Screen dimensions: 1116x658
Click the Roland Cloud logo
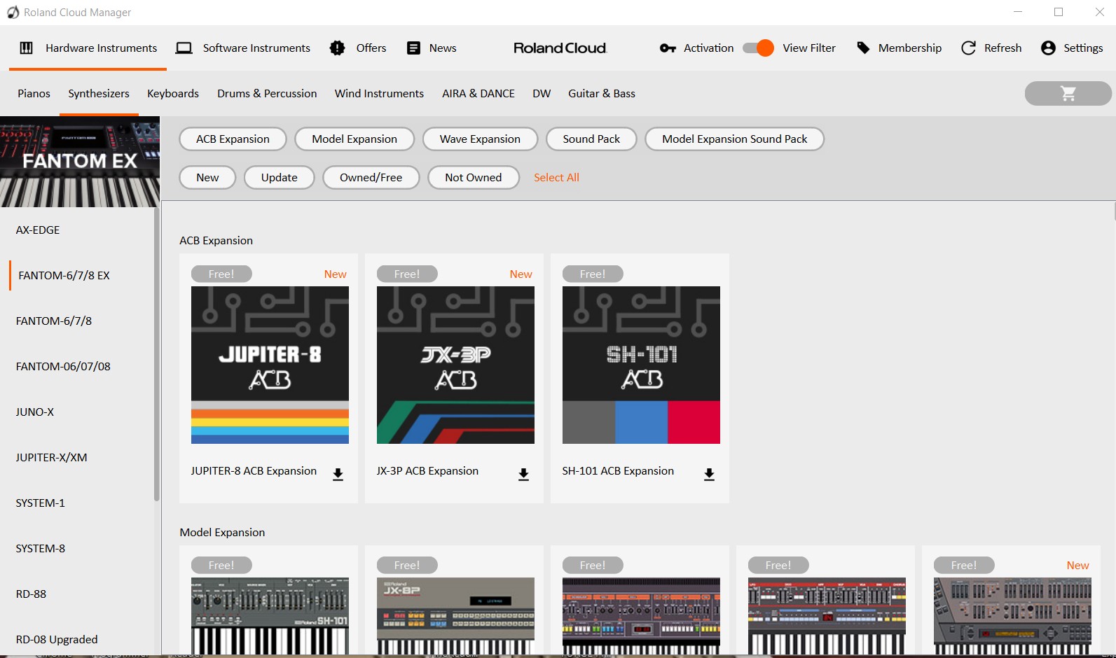coord(560,48)
